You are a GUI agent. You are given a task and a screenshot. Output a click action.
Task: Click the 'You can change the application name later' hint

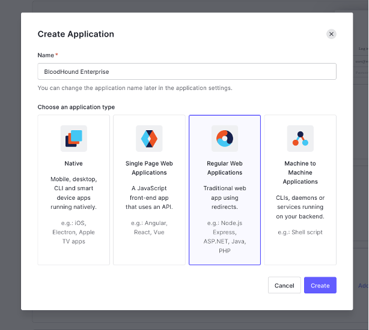(135, 88)
